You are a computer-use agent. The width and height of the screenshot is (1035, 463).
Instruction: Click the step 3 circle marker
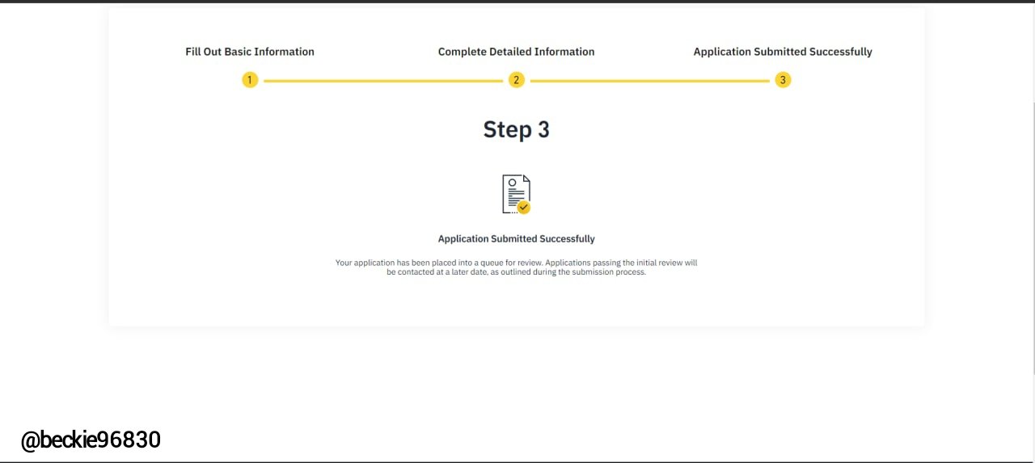[782, 80]
